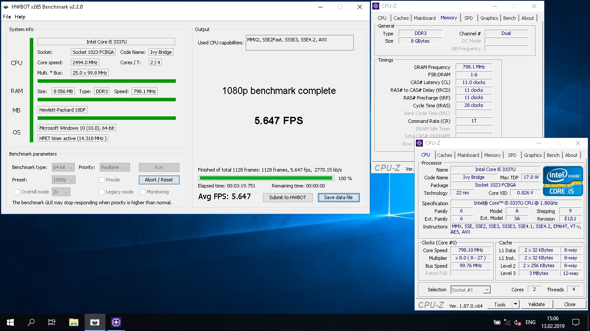Click the Level 3 cache 3 MBytes value
The image size is (590, 331).
[539, 273]
